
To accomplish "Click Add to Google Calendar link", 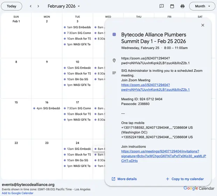I will point(17,193).
